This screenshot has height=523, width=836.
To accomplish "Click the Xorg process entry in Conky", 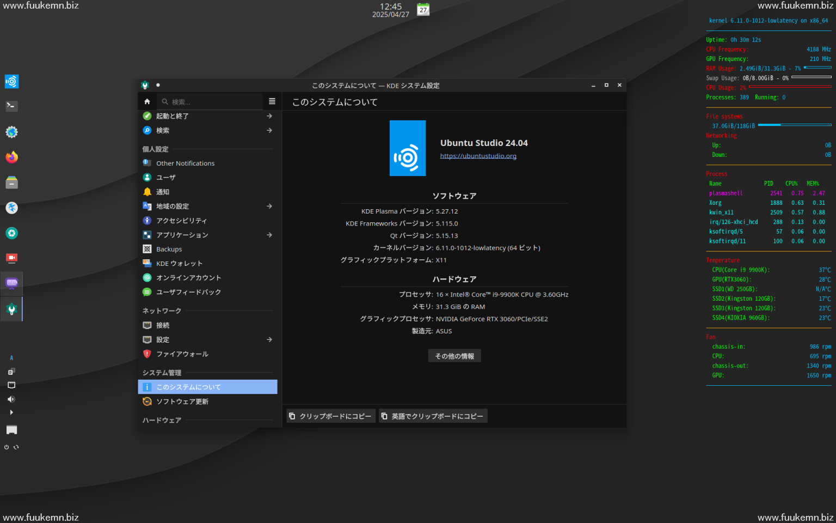I will tap(767, 203).
